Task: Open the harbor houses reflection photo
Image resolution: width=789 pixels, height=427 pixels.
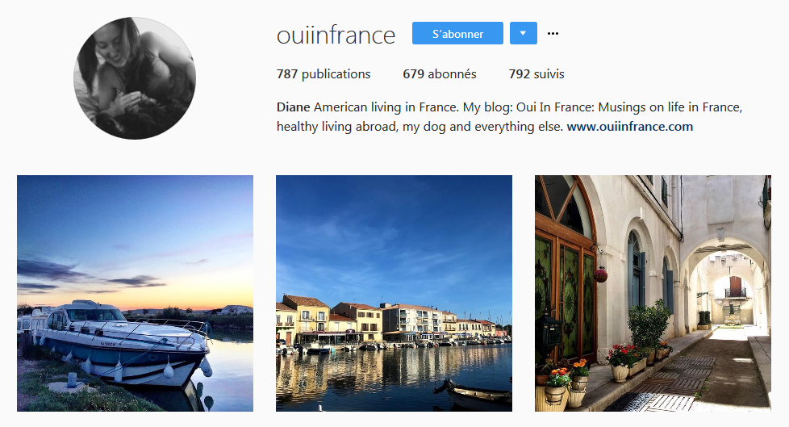Action: tap(394, 293)
